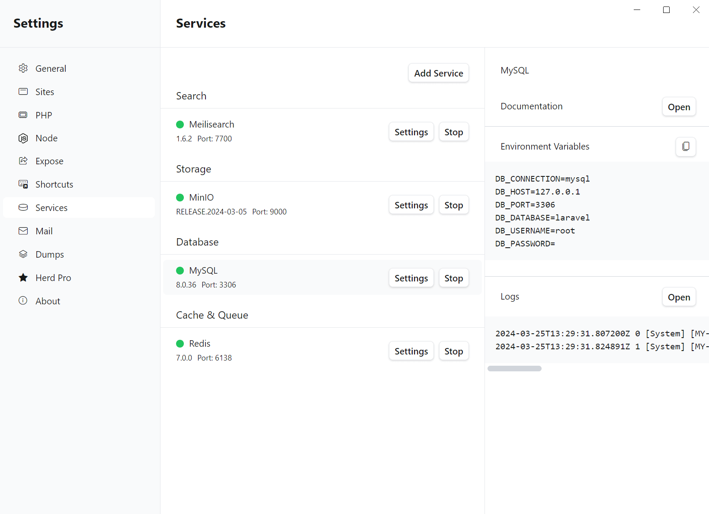Select the Node sidebar icon

tap(23, 138)
